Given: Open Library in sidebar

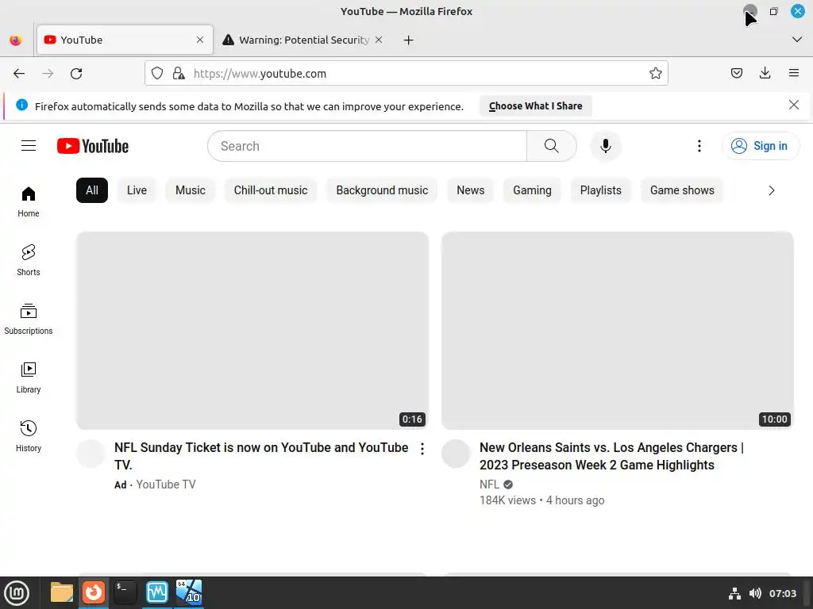Looking at the screenshot, I should click(x=29, y=377).
